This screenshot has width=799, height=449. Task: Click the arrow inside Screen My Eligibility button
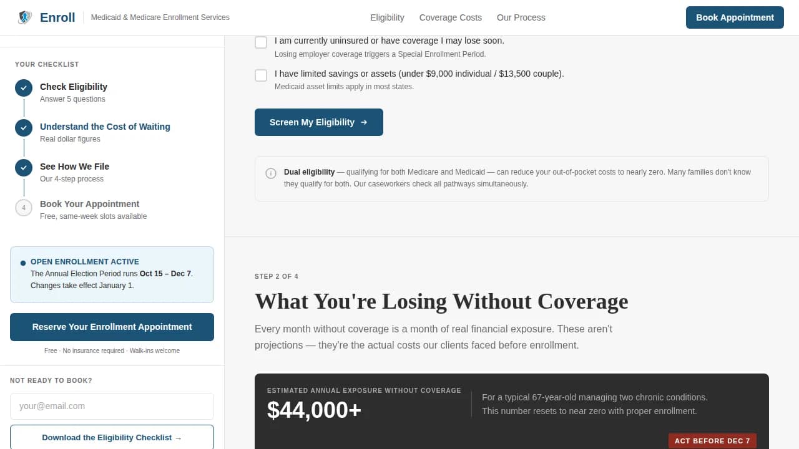click(363, 122)
